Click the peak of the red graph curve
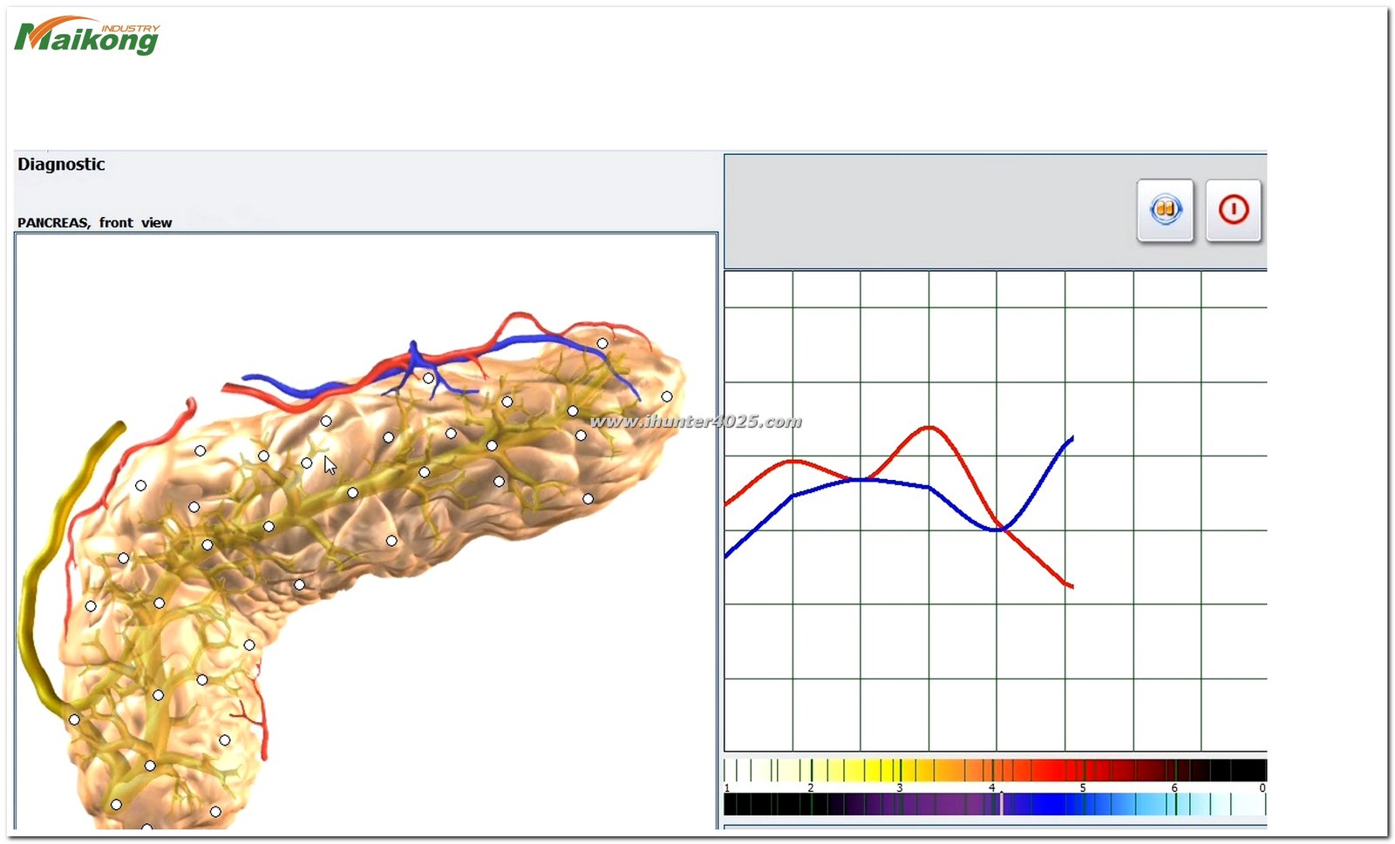Screen dimensions: 1395x844 click(929, 427)
